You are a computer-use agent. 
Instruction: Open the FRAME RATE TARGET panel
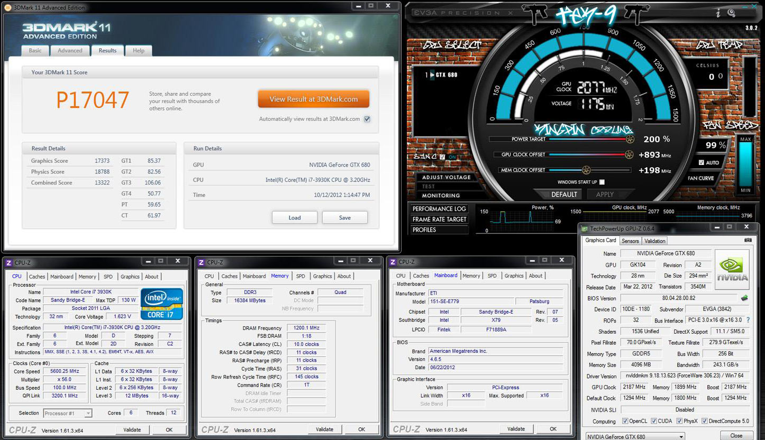click(x=439, y=219)
